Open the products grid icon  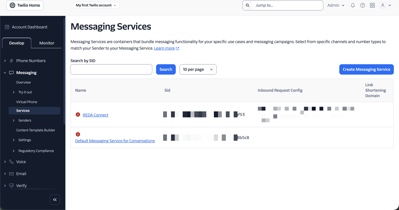[x=372, y=5]
